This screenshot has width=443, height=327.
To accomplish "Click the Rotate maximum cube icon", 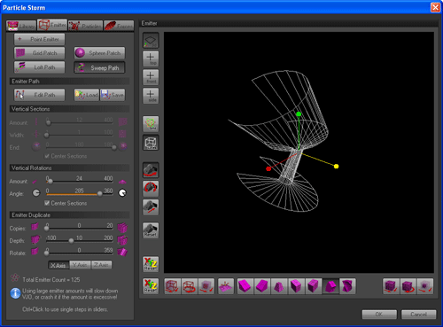I will [x=122, y=252].
